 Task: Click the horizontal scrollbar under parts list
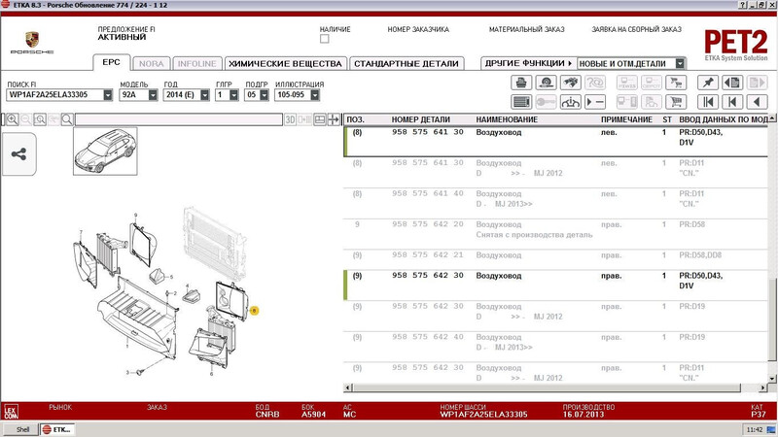[x=546, y=387]
